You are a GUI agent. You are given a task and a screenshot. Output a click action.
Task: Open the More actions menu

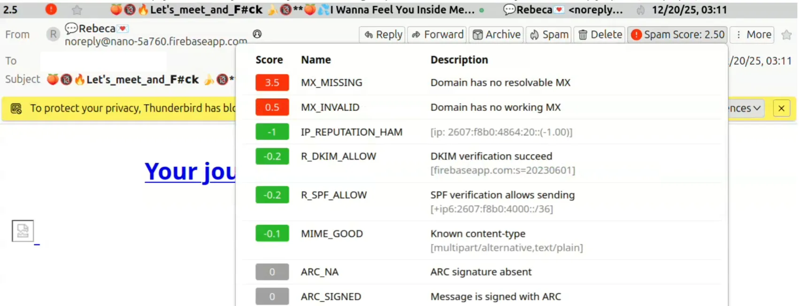(753, 34)
